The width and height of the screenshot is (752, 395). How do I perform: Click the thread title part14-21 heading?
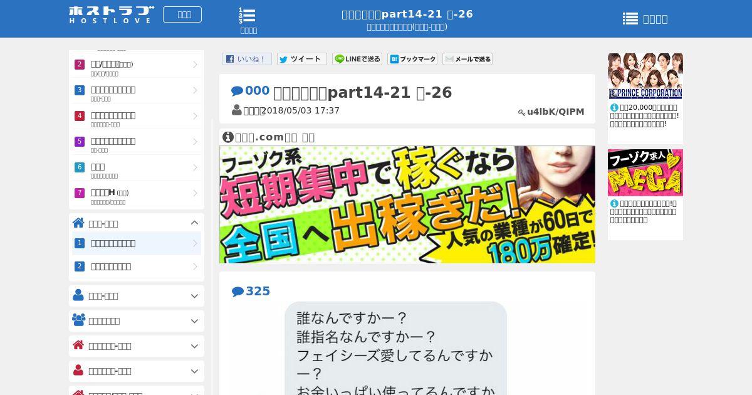tap(363, 92)
